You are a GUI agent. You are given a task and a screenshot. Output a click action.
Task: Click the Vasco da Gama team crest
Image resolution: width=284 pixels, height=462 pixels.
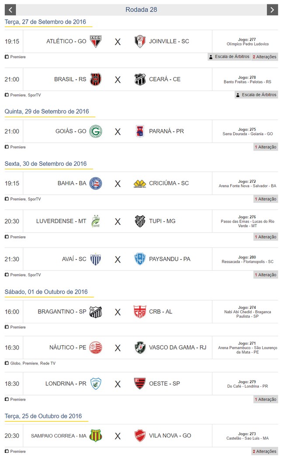click(x=140, y=348)
